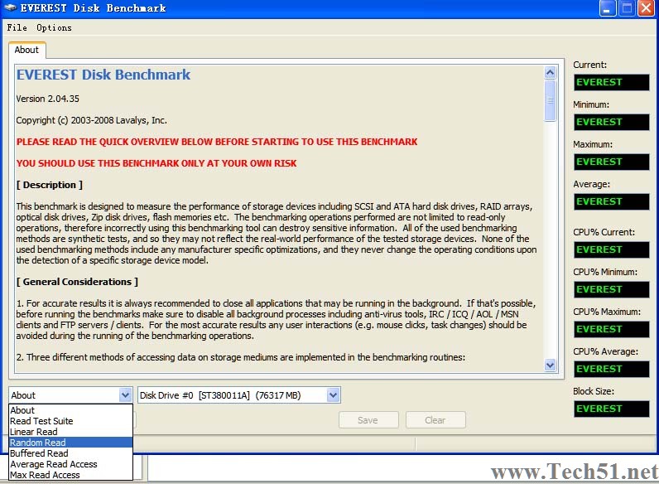Click the Save button
659x484 pixels.
pos(368,420)
